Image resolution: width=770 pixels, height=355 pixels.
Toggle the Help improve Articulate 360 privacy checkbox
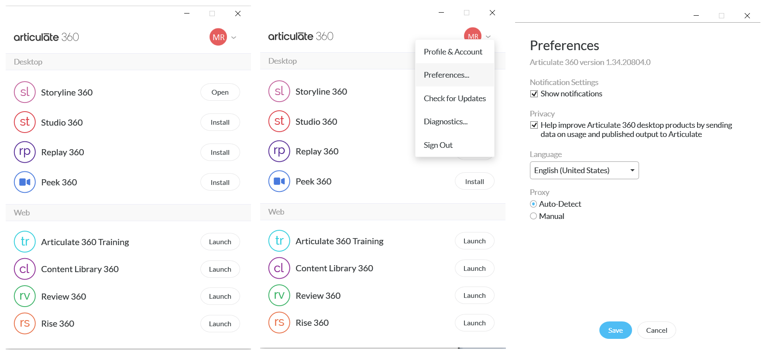[x=534, y=125]
